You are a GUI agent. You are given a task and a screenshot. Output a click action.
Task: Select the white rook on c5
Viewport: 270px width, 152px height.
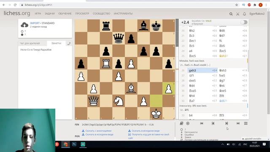[x=106, y=63]
